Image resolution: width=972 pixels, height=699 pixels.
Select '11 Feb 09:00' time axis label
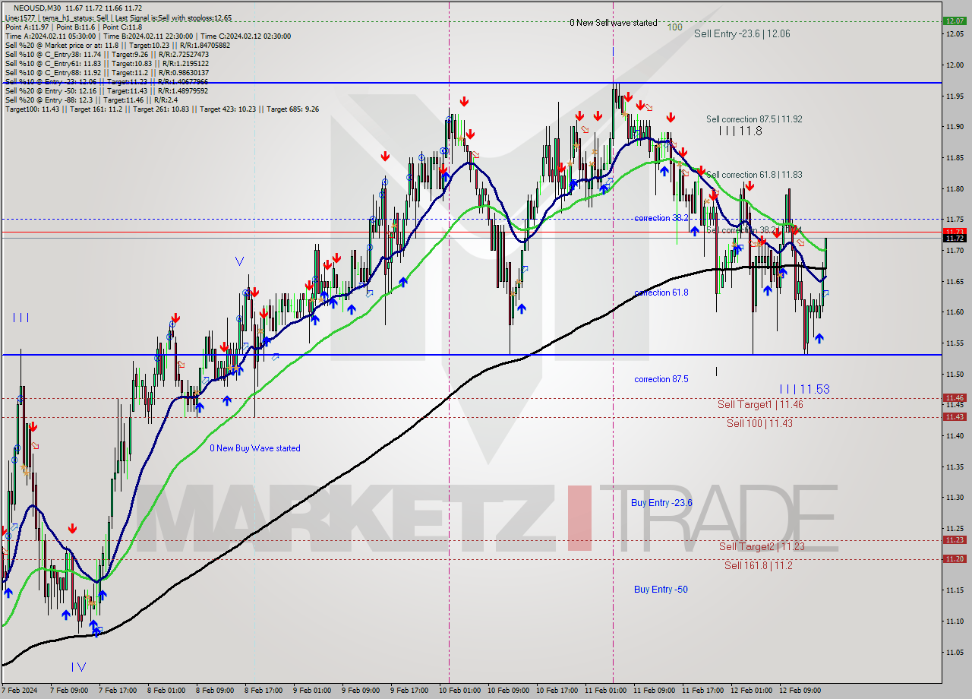[655, 691]
